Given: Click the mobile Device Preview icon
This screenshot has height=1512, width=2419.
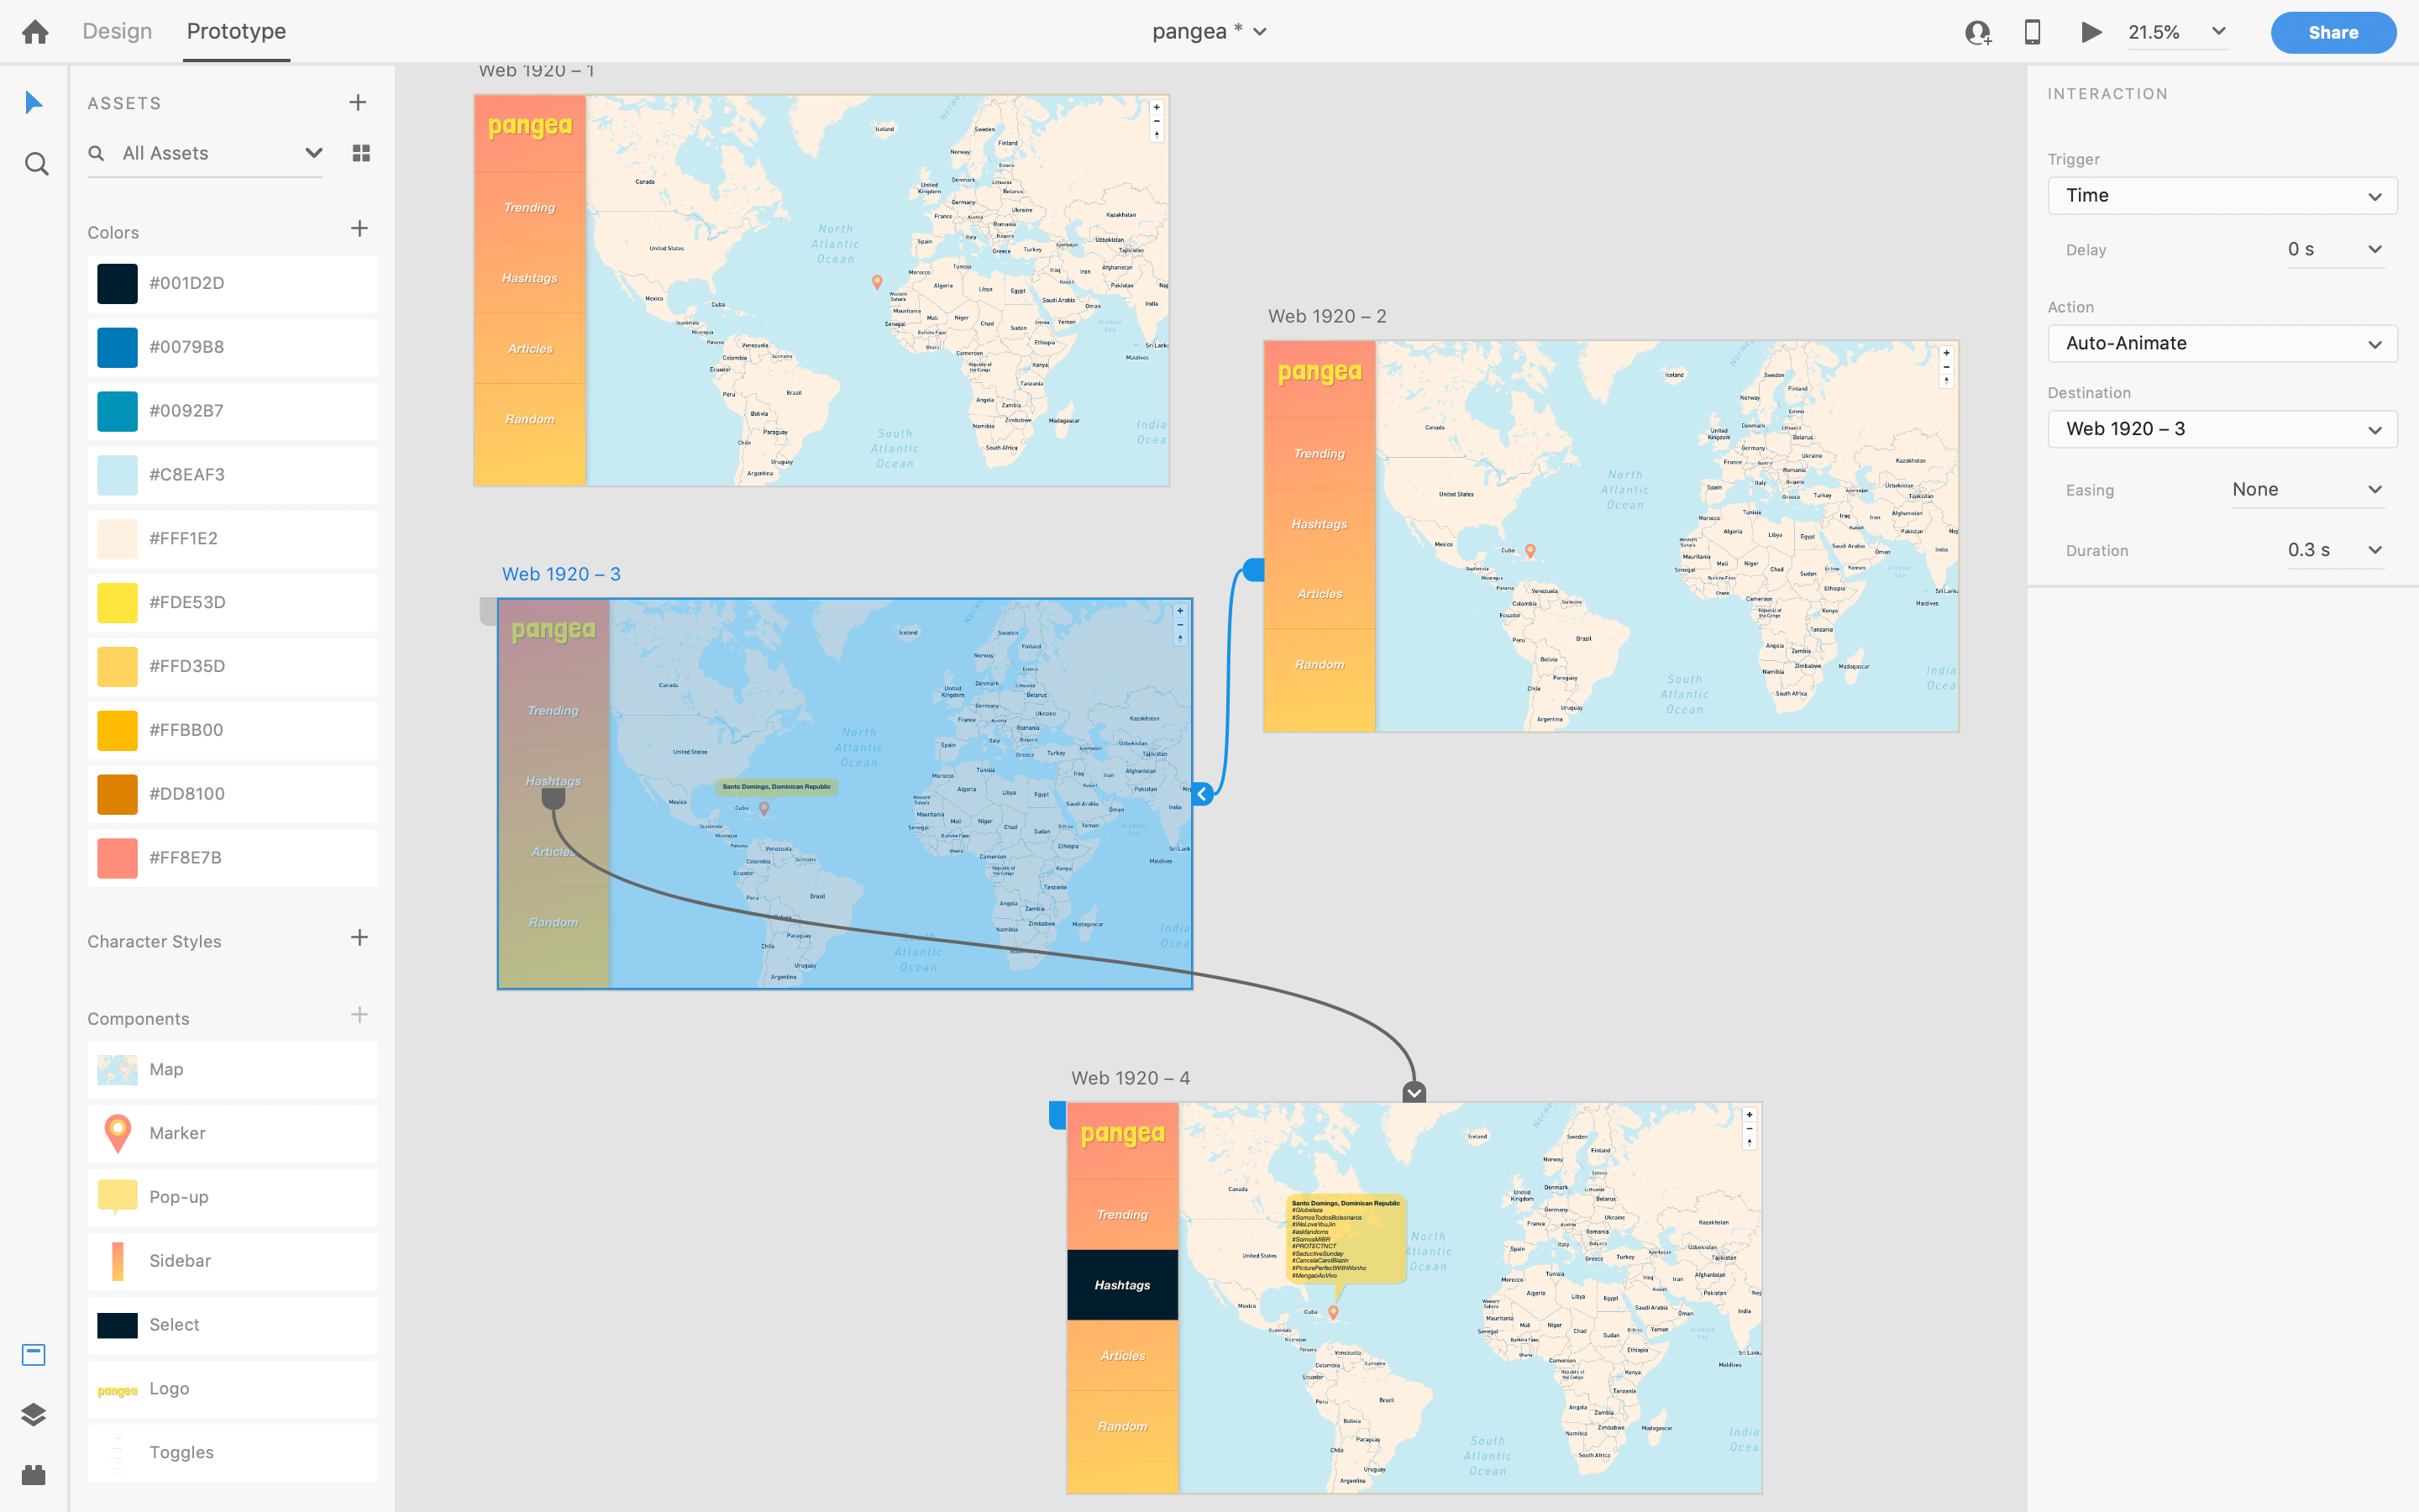Looking at the screenshot, I should click(x=2032, y=32).
